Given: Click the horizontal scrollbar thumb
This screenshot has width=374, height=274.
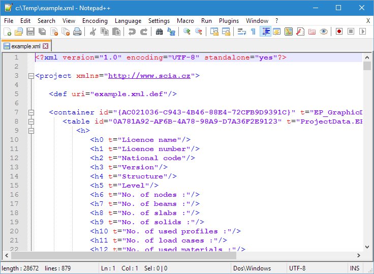Looking at the screenshot, I should (123, 255).
